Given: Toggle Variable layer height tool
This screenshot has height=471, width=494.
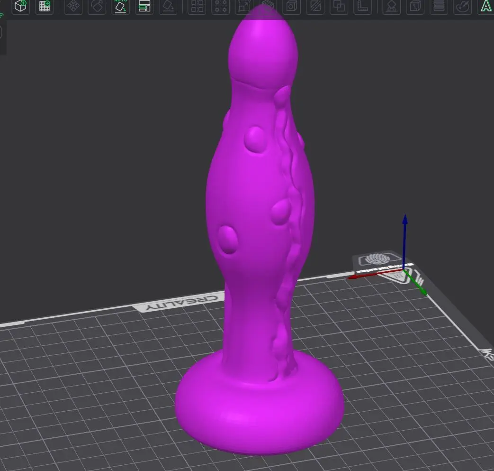Looking at the screenshot, I should [x=439, y=6].
